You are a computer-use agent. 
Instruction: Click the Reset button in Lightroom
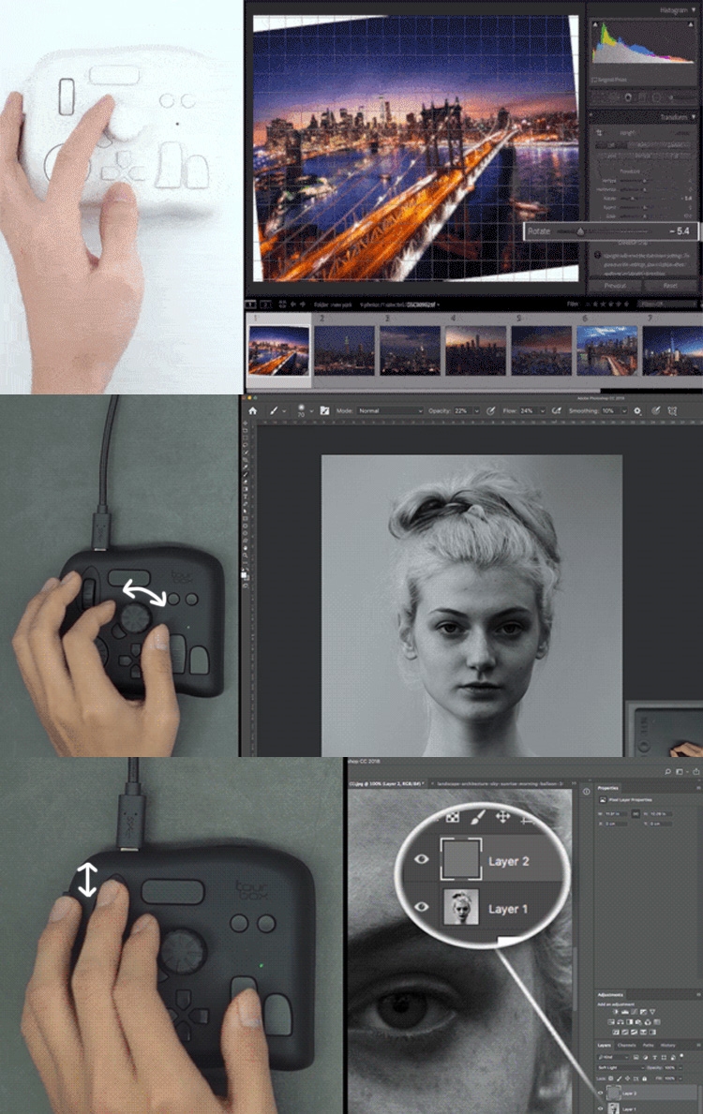pyautogui.click(x=670, y=286)
